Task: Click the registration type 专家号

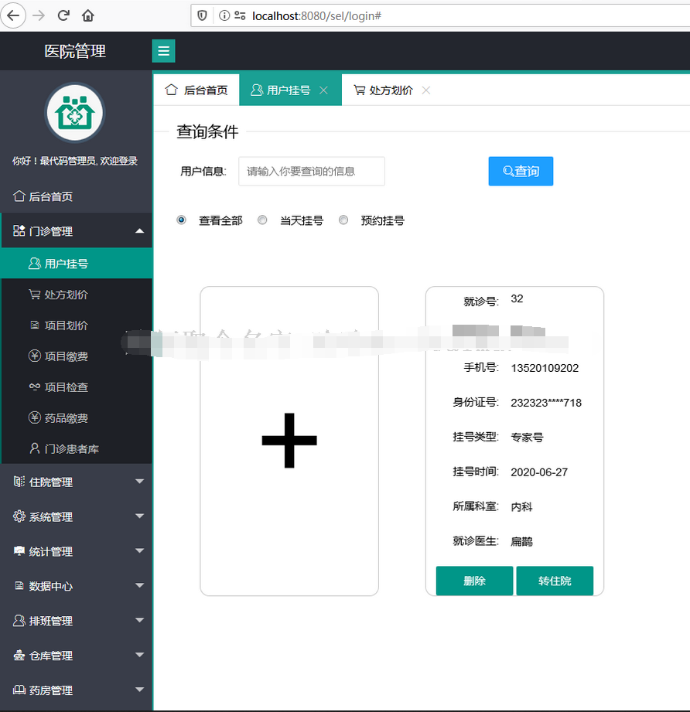Action: [527, 438]
